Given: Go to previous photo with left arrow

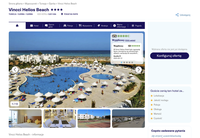Looking at the screenshot, I should point(15,70).
